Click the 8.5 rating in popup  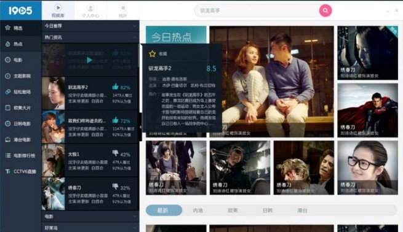click(211, 69)
